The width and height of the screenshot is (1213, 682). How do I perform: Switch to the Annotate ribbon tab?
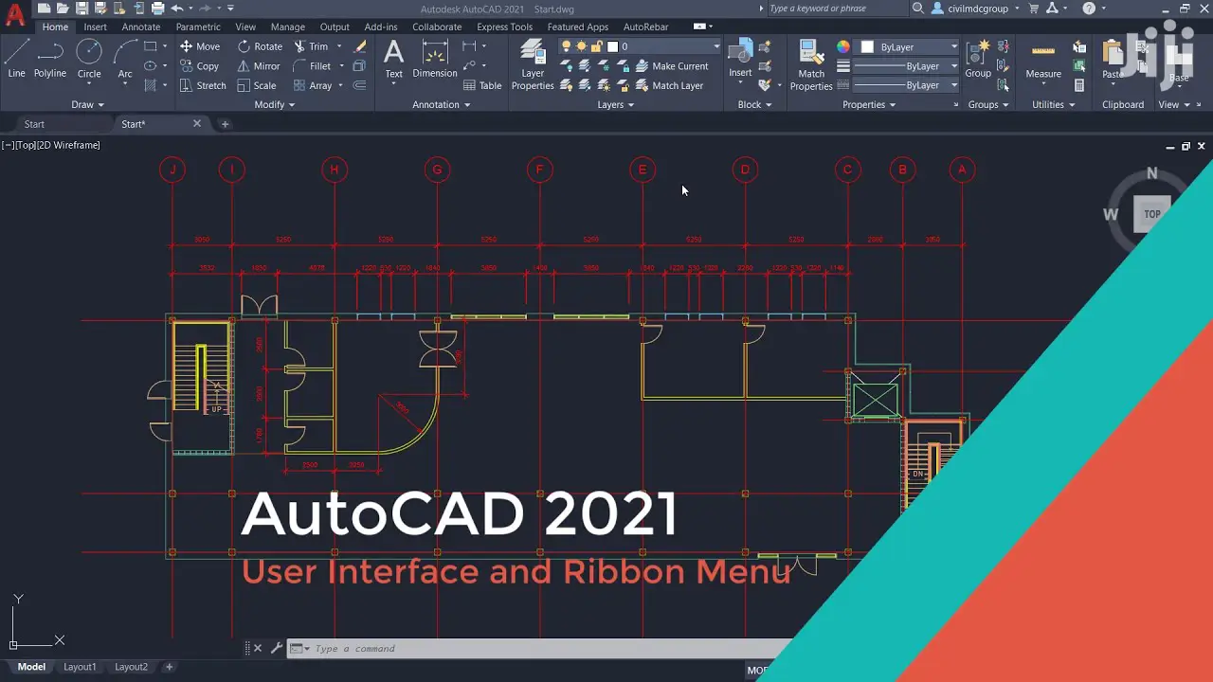[141, 27]
